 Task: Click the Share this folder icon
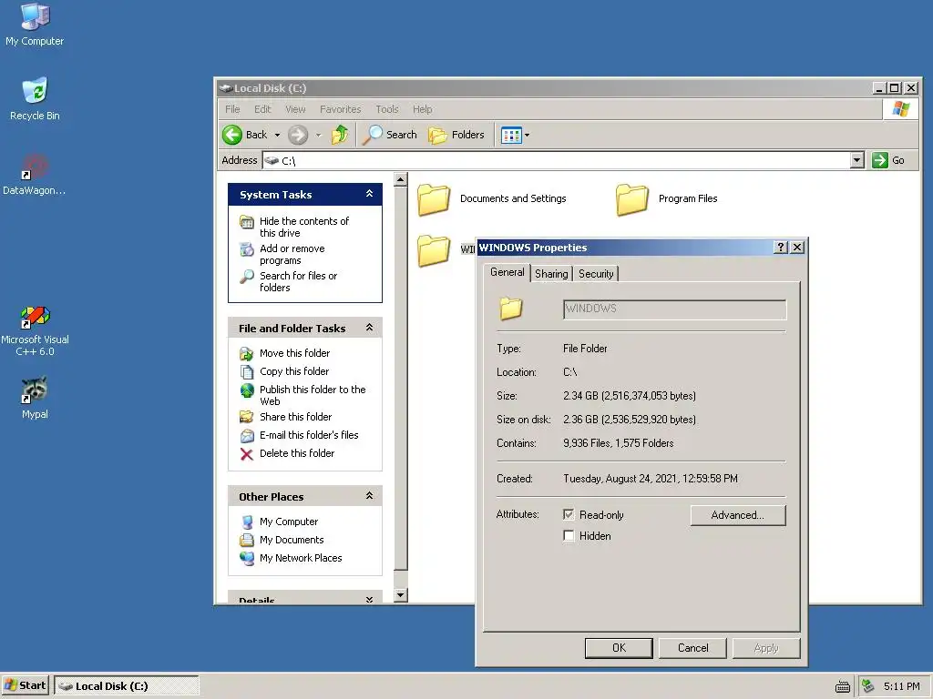[x=246, y=417]
